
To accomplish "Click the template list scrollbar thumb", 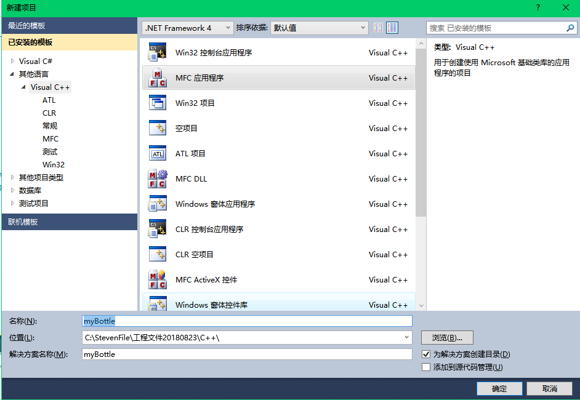I will 421,133.
